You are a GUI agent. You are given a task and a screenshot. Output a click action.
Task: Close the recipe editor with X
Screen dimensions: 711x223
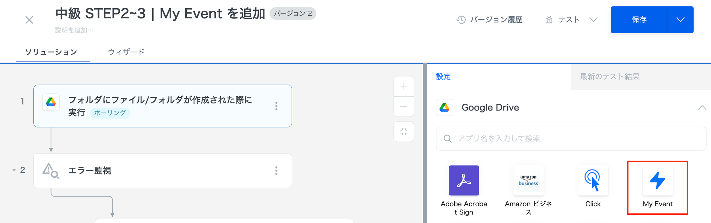[x=29, y=20]
